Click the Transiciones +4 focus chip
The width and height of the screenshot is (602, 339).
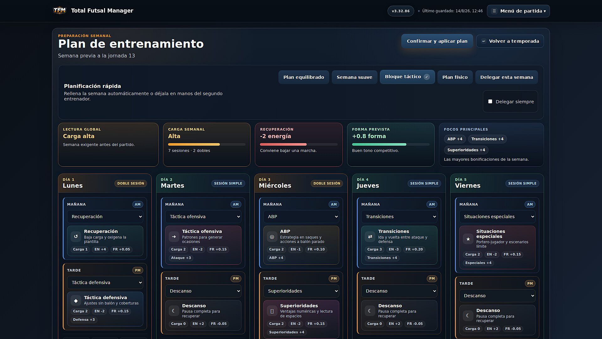pyautogui.click(x=487, y=139)
